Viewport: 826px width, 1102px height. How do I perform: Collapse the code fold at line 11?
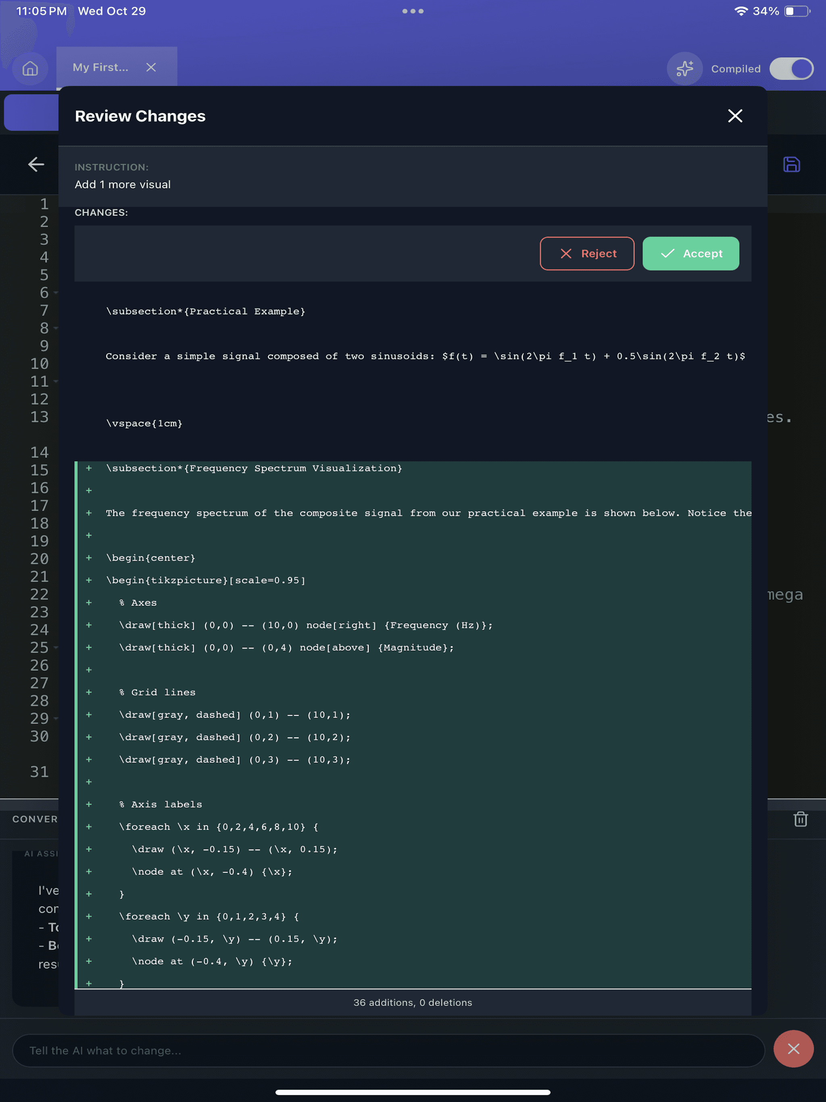pyautogui.click(x=55, y=382)
